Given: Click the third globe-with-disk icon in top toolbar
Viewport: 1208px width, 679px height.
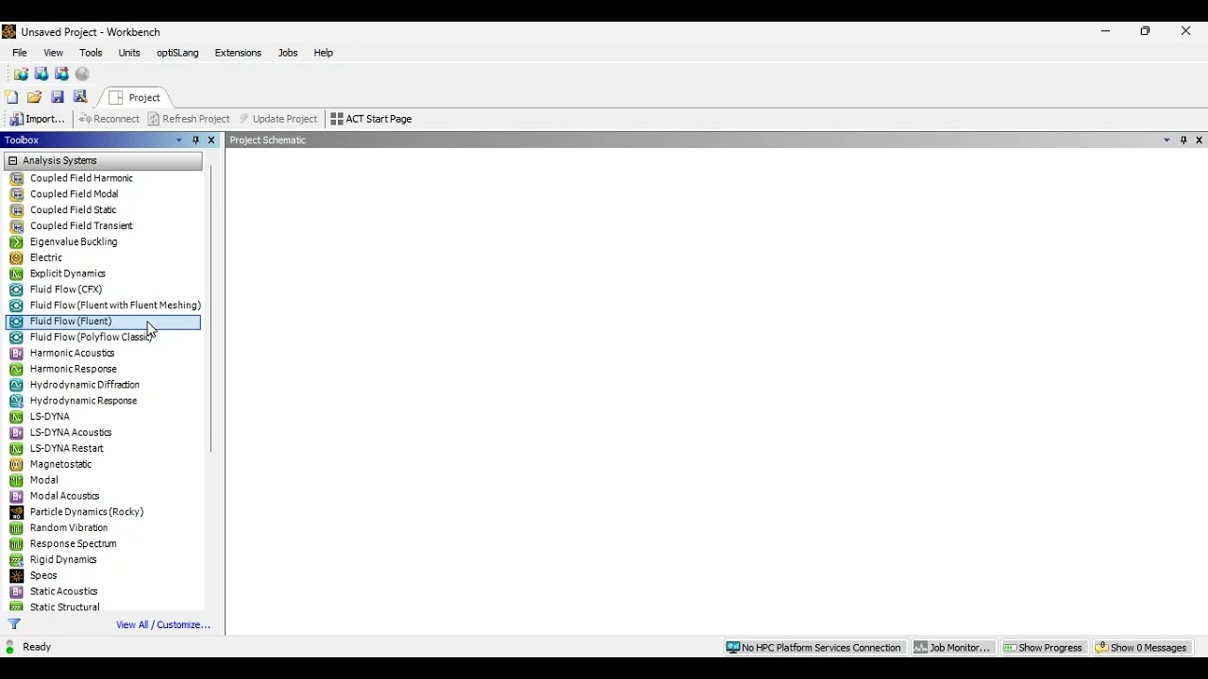Looking at the screenshot, I should click(x=62, y=74).
